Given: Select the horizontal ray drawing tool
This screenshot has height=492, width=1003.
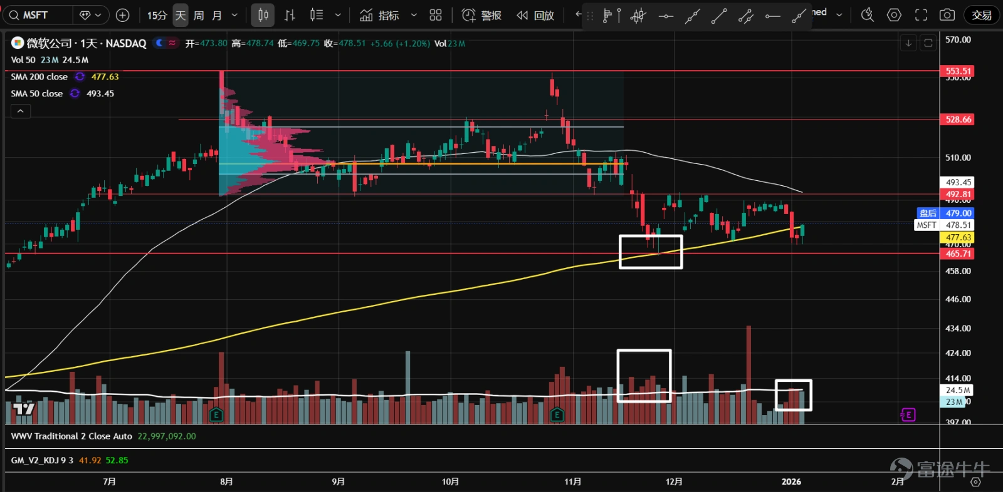Looking at the screenshot, I should tap(772, 16).
